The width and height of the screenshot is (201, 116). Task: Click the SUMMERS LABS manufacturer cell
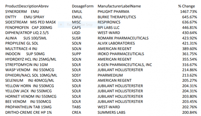tap(112, 112)
